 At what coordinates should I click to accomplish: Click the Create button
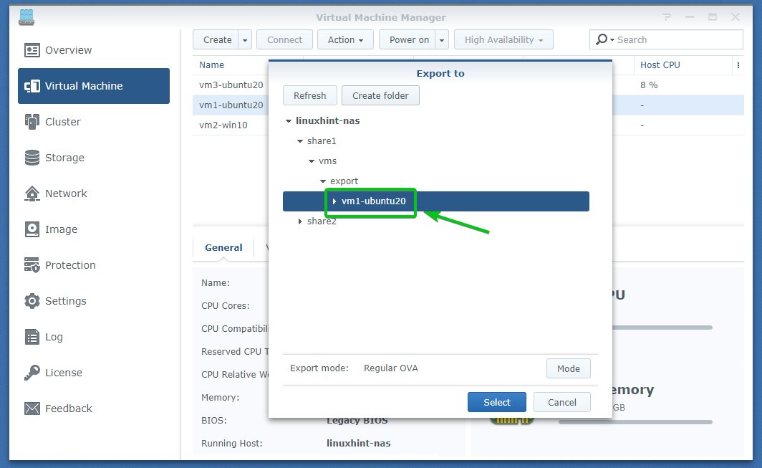tap(217, 40)
